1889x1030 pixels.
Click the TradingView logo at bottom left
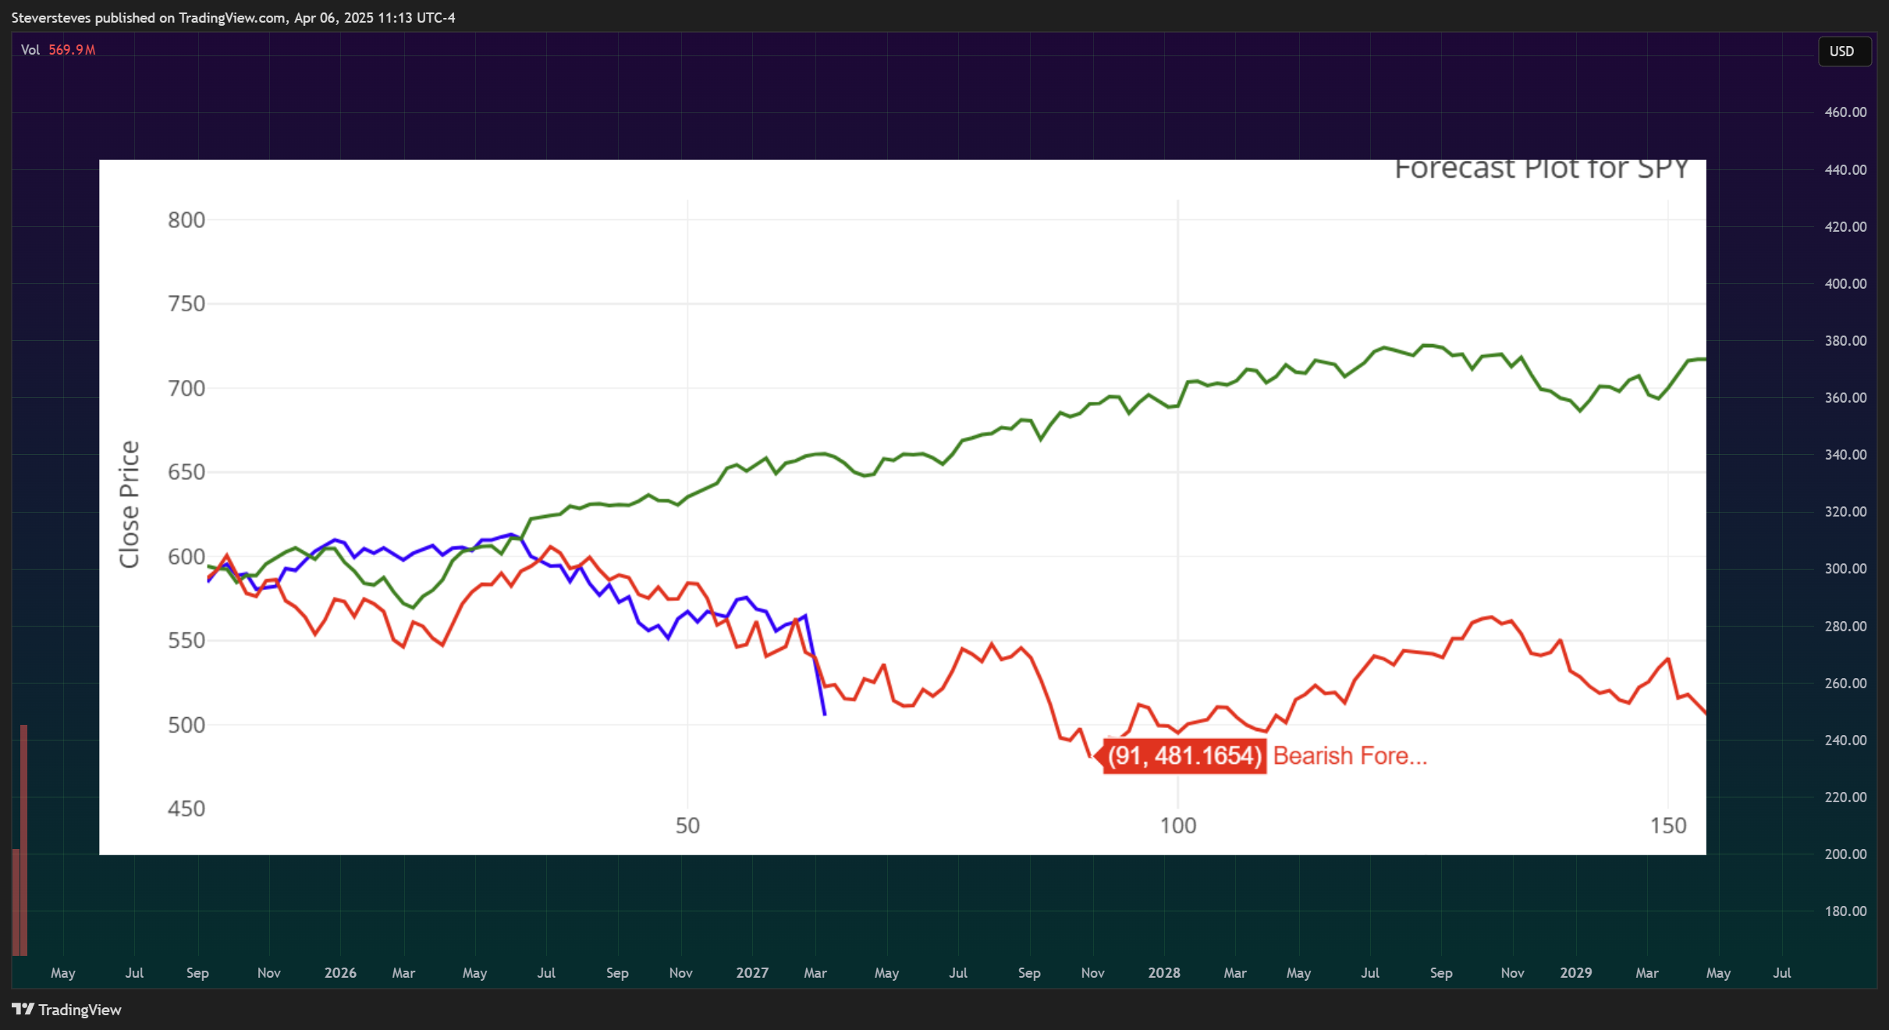pyautogui.click(x=66, y=1010)
